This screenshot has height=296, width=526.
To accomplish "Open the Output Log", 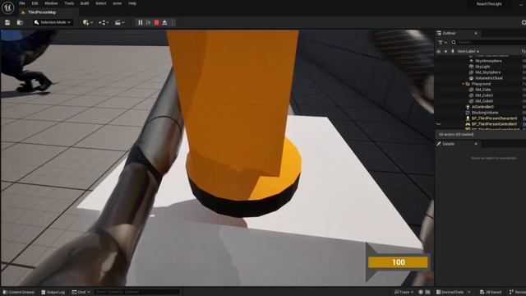I will (53, 292).
